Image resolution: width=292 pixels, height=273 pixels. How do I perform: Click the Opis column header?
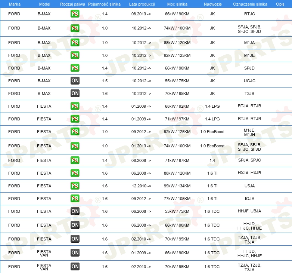(280, 4)
